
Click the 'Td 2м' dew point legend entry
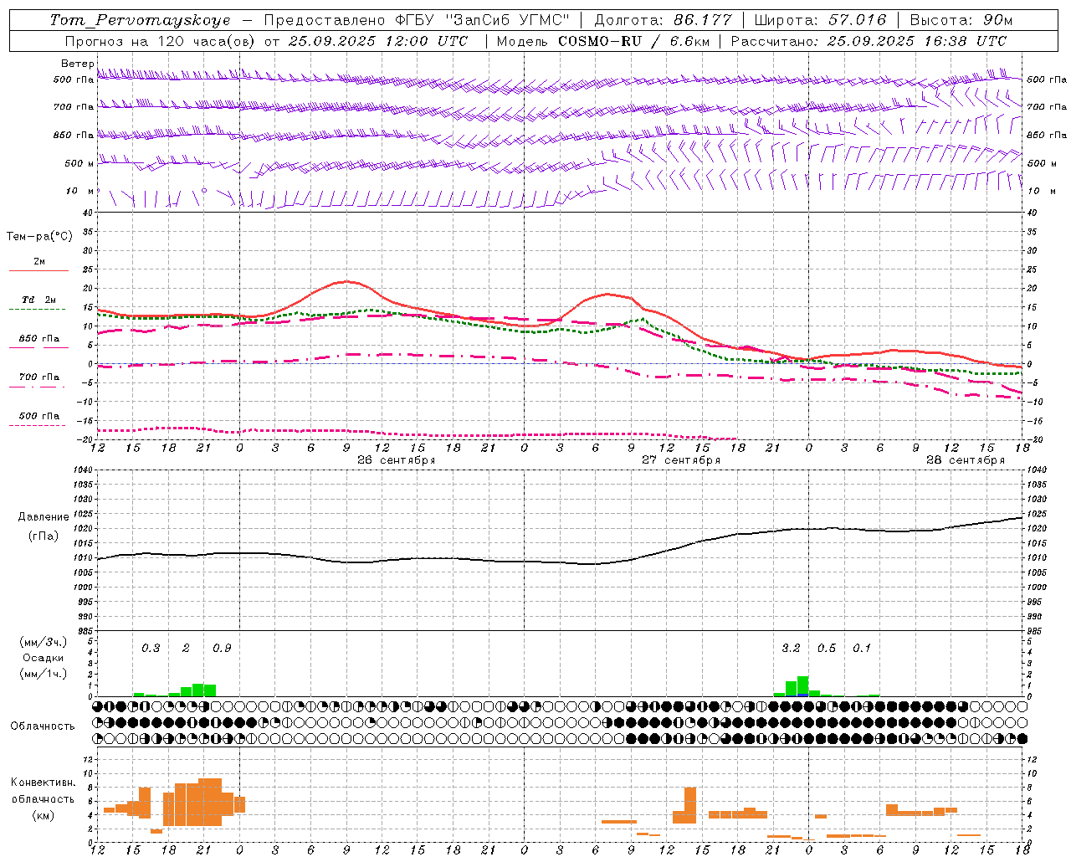(39, 300)
